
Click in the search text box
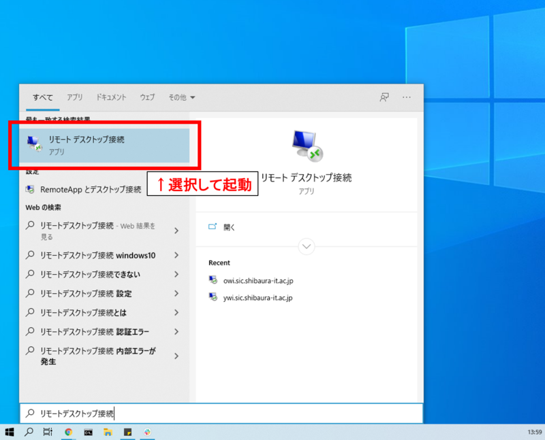pyautogui.click(x=221, y=413)
